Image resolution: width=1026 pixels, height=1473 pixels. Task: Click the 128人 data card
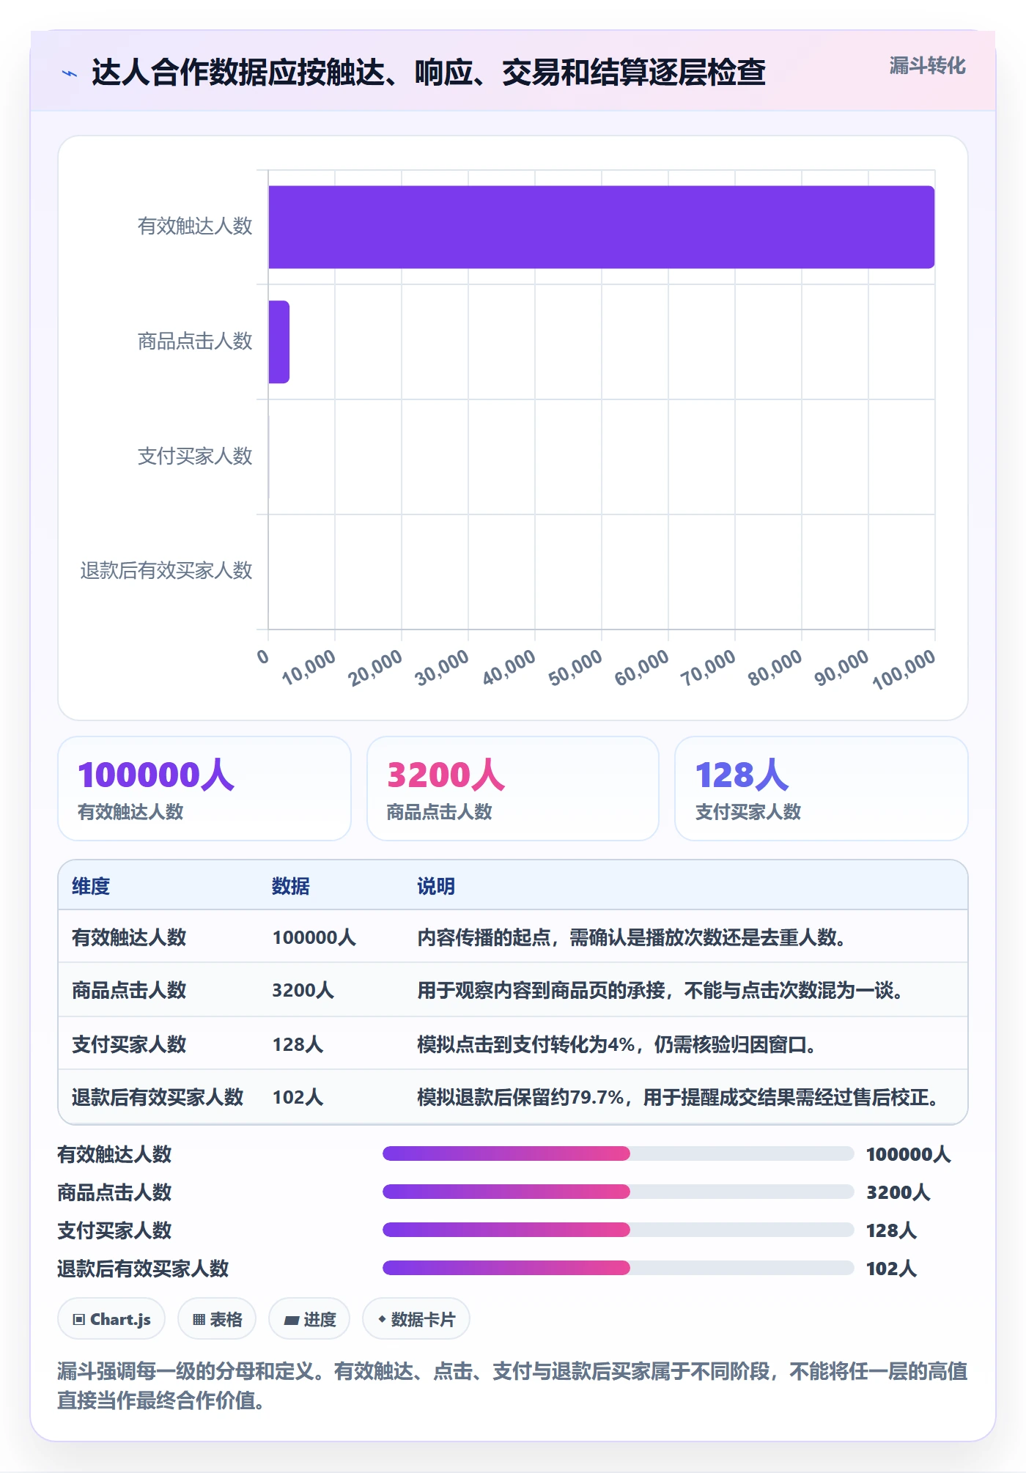pyautogui.click(x=822, y=789)
